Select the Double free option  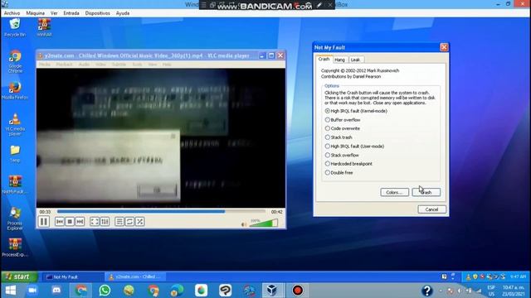[339, 172]
